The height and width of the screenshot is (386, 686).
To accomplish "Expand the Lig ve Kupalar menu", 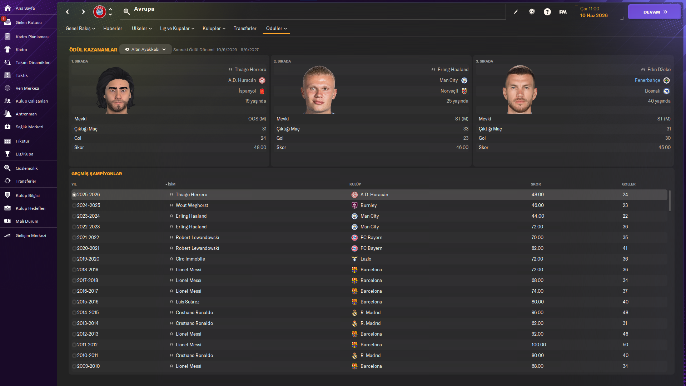I will (177, 28).
